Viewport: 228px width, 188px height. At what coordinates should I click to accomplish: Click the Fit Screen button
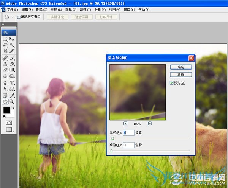tap(82, 17)
